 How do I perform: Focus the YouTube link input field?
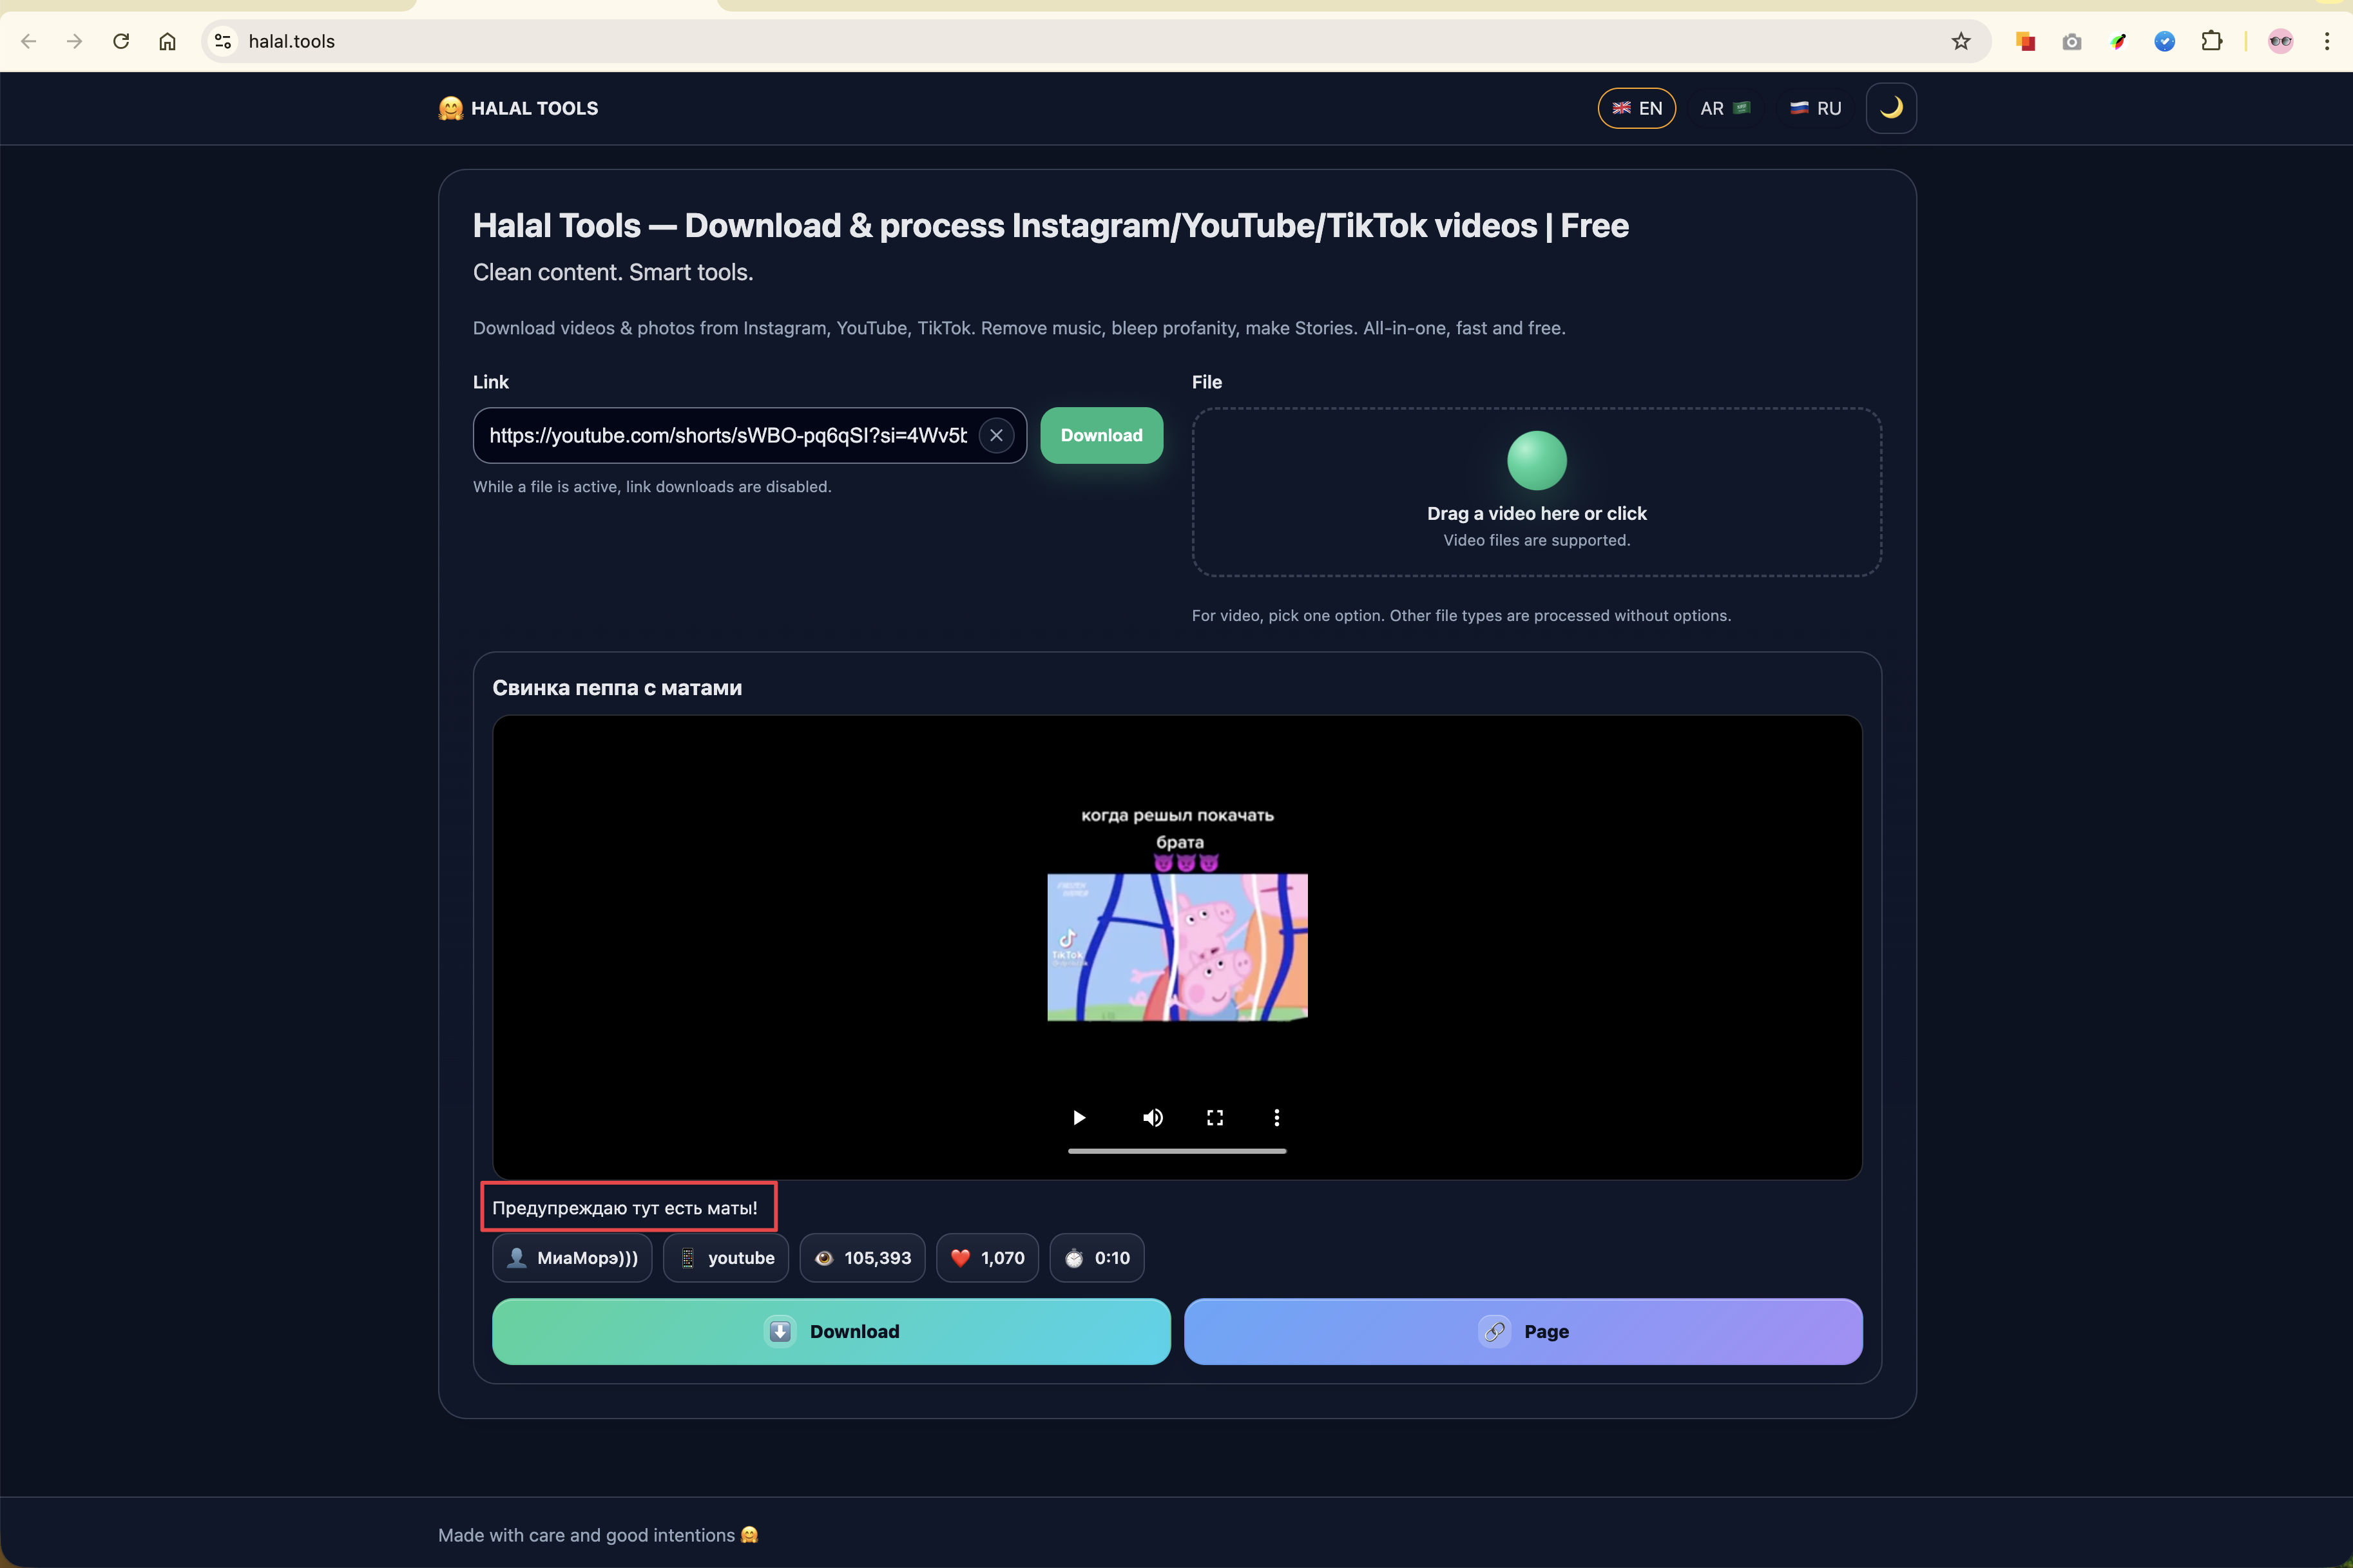[x=727, y=435]
